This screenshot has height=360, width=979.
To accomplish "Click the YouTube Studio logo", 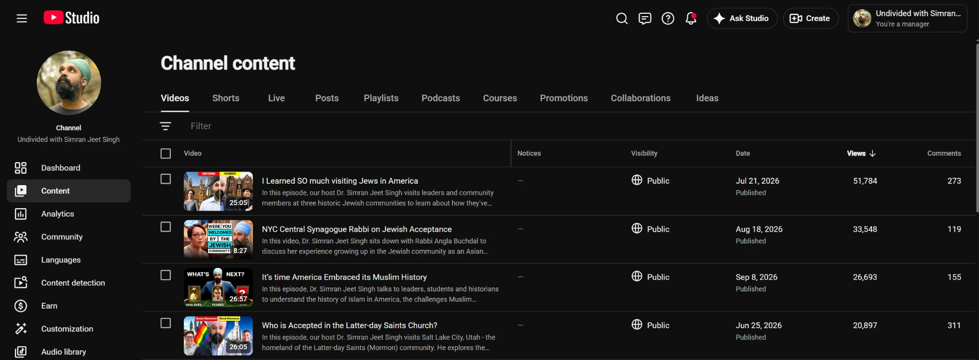I will point(71,18).
